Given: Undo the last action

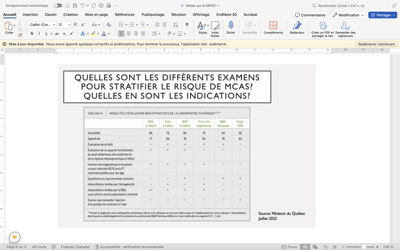Looking at the screenshot, I should (x=82, y=6).
